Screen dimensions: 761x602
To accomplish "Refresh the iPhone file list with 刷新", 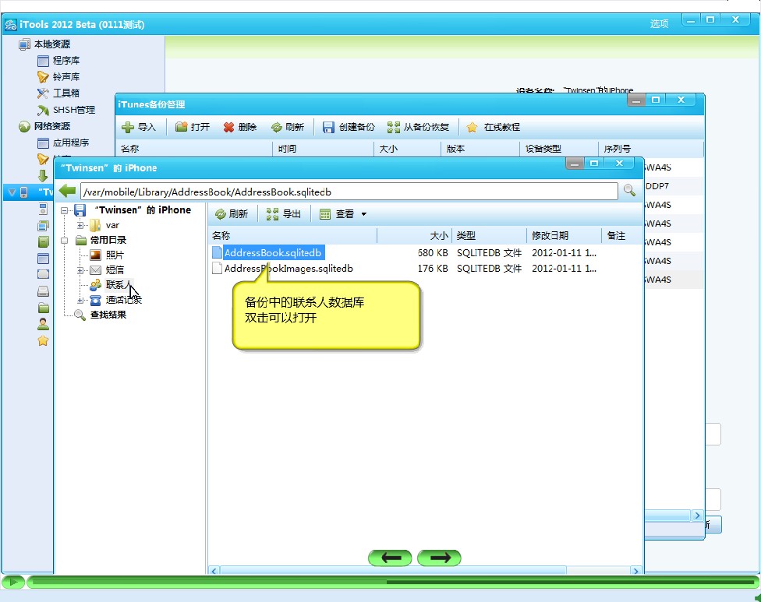I will 232,214.
